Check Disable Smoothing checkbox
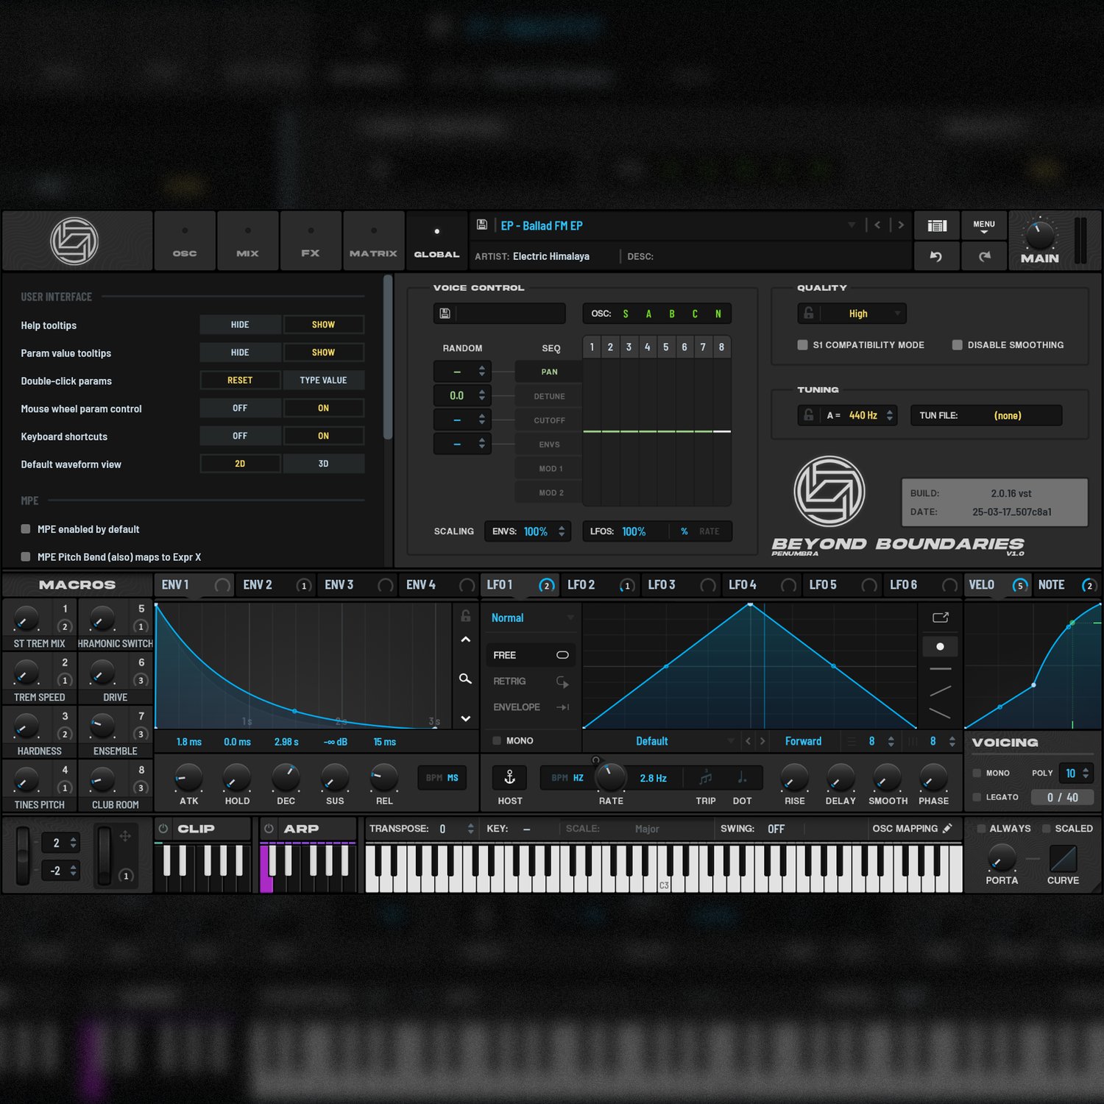 tap(957, 344)
